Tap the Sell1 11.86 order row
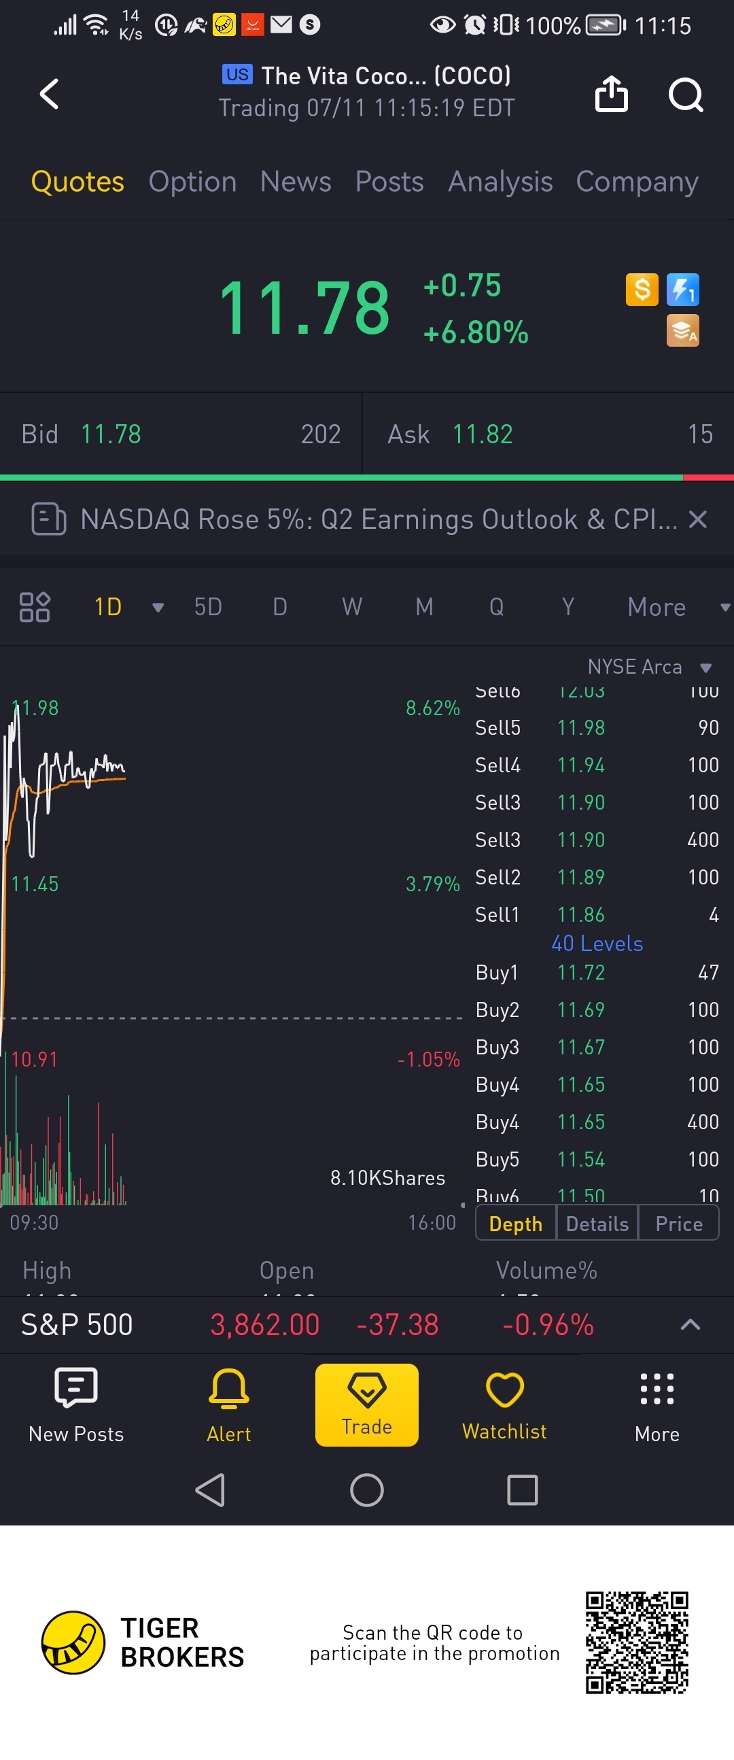This screenshot has width=734, height=1760. click(597, 914)
